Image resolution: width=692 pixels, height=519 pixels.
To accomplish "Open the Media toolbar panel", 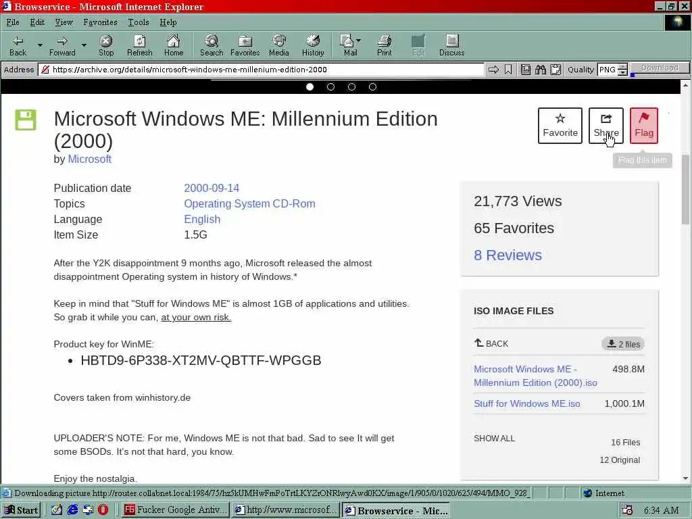I will tap(279, 45).
